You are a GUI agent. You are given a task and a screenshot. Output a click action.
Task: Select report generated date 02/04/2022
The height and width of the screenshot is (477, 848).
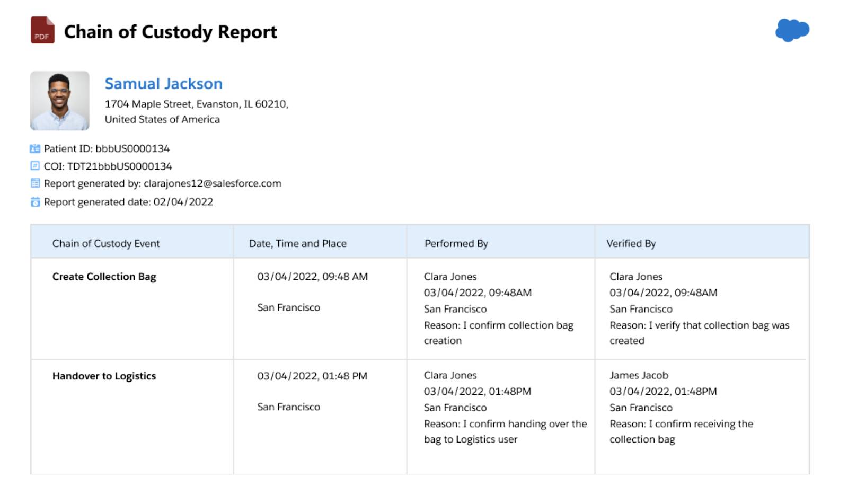click(128, 202)
